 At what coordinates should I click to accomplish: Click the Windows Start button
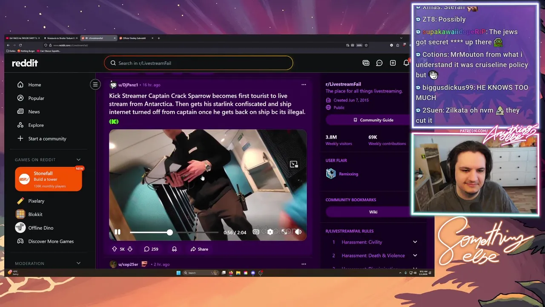coord(178,273)
